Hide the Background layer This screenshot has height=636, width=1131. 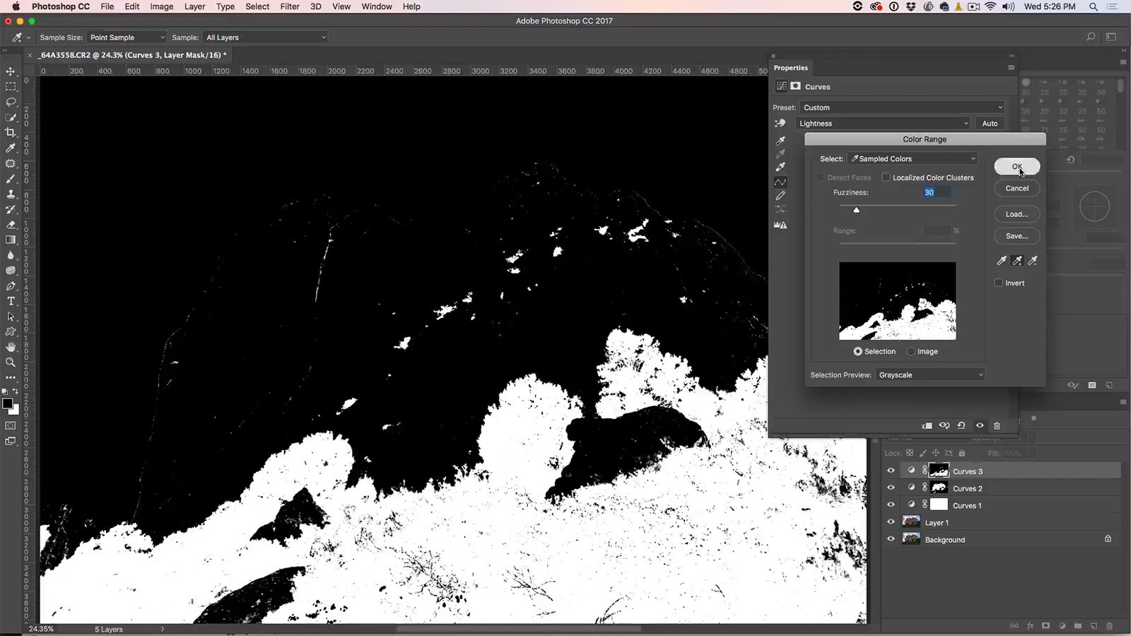pos(891,538)
